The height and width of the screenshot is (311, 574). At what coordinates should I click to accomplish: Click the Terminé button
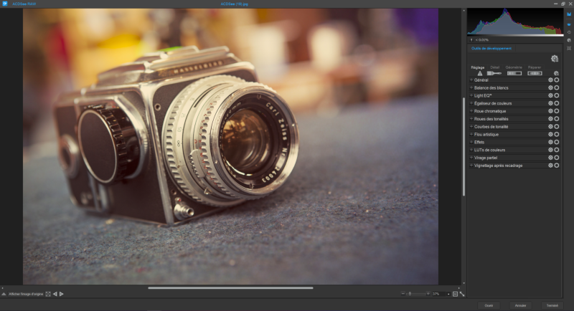pos(552,305)
